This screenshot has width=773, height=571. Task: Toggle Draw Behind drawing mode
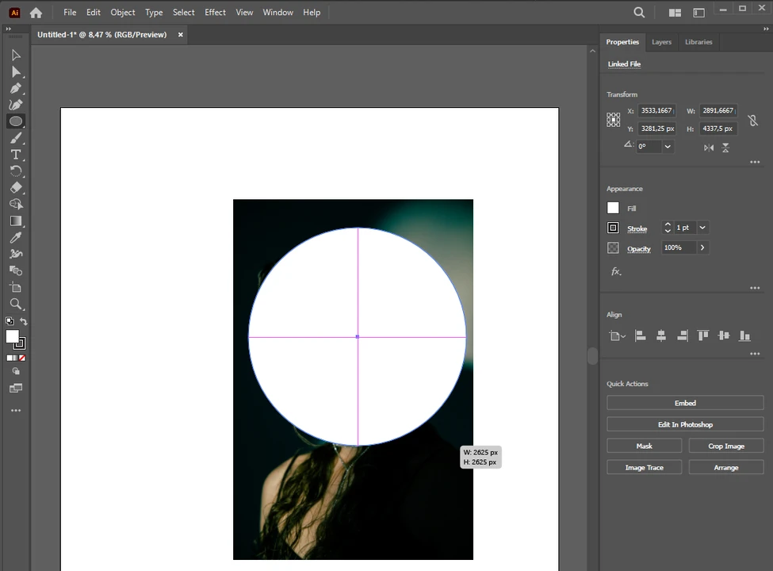point(16,371)
